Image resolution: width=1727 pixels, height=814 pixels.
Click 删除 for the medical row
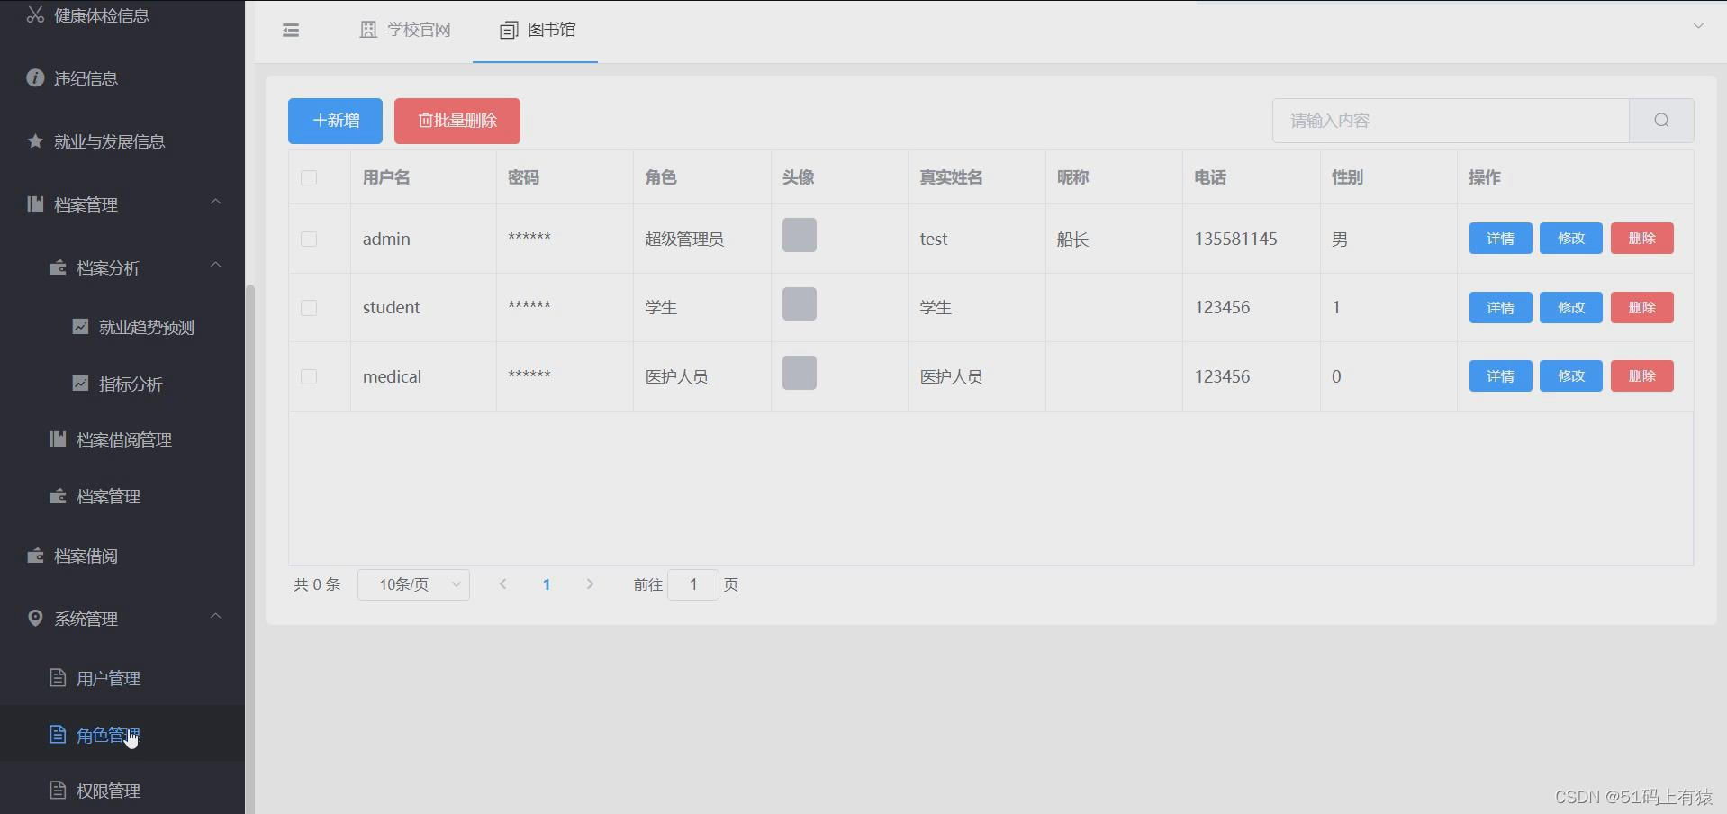[1642, 375]
